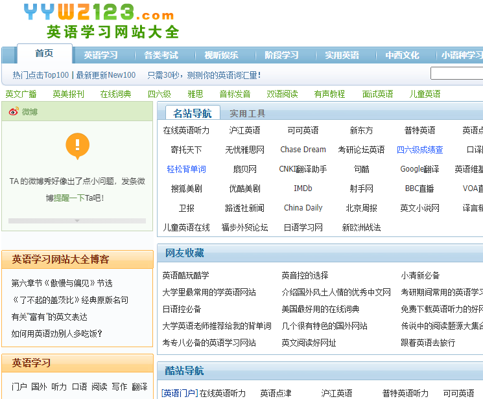Open the Chase Dream link
The width and height of the screenshot is (483, 399).
(x=303, y=150)
